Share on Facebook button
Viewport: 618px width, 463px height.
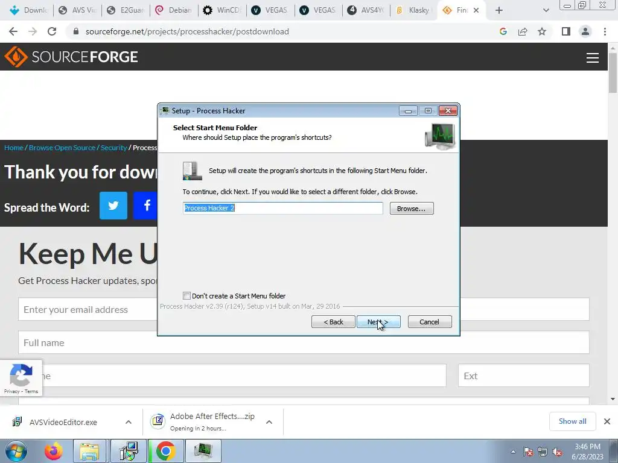click(x=145, y=206)
